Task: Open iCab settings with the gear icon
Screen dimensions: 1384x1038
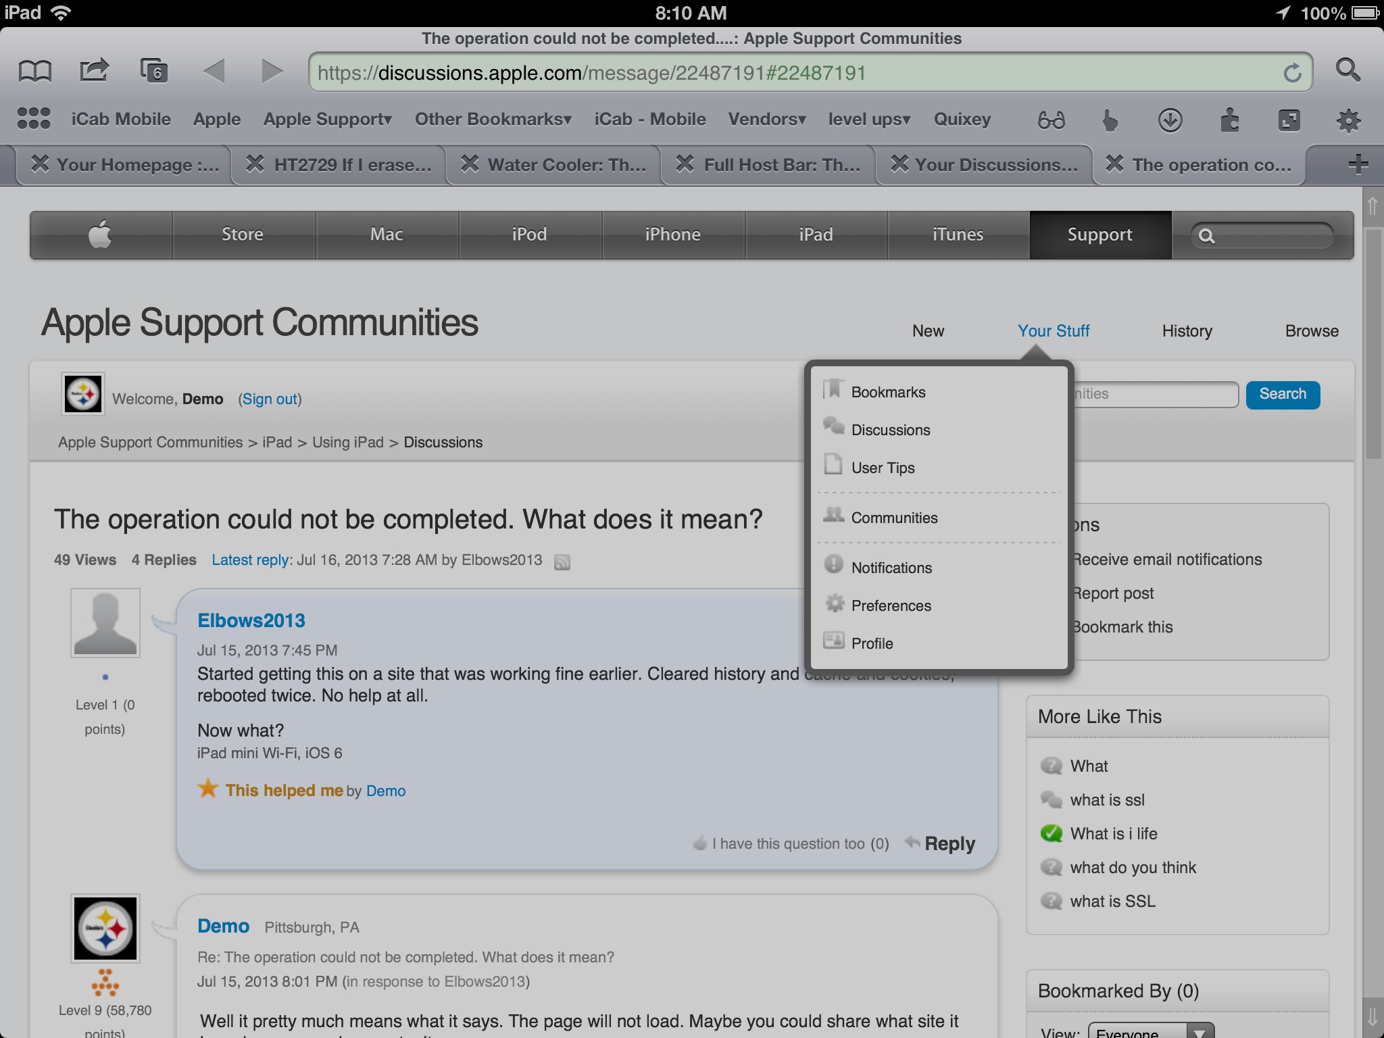Action: pos(1349,120)
